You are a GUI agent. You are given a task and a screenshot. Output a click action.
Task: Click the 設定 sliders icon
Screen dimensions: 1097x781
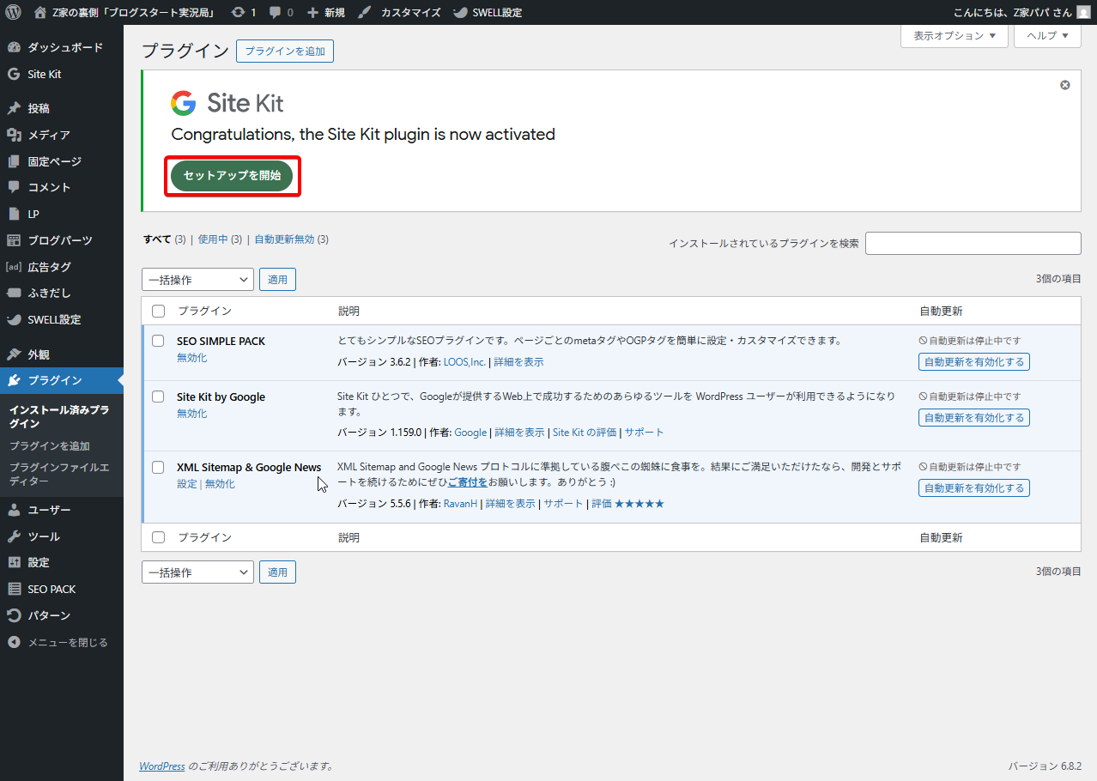pos(14,562)
